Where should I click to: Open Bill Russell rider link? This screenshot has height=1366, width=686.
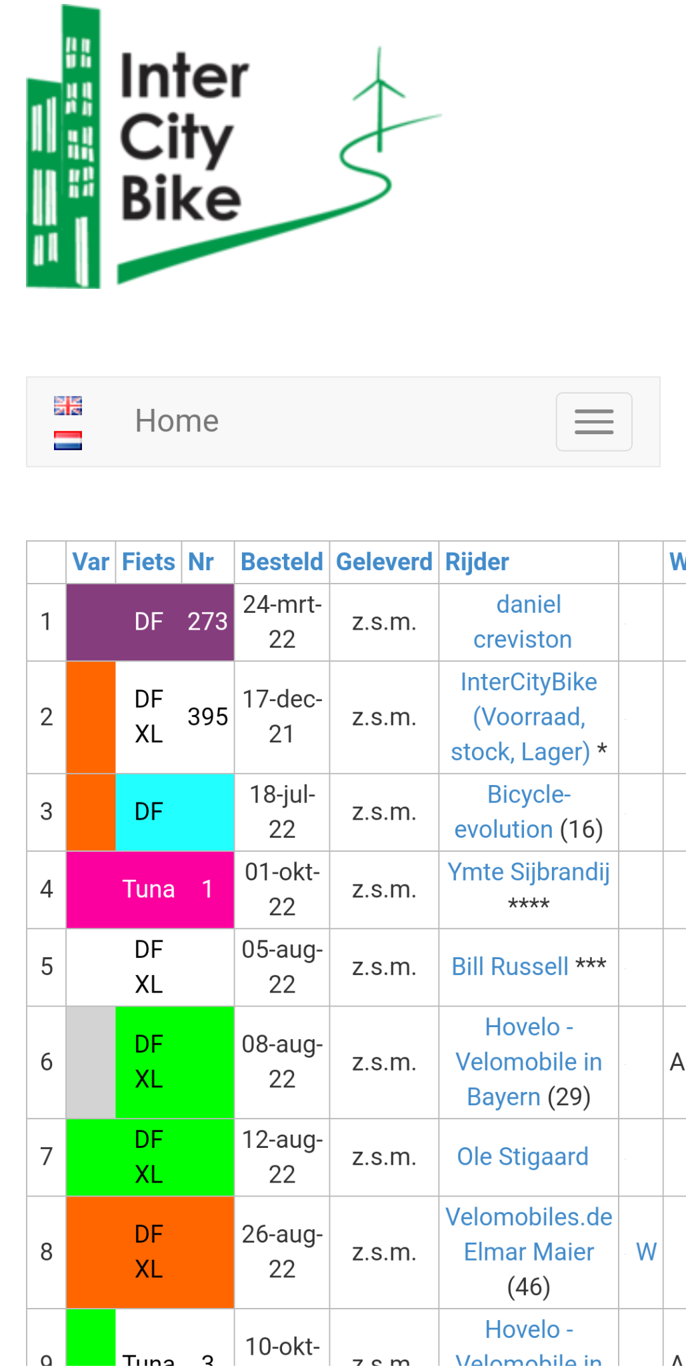[510, 966]
